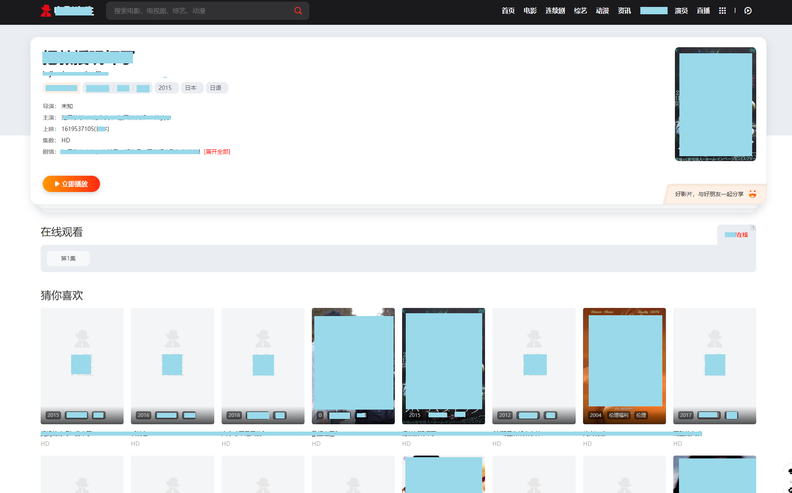Open the 电影 navigation menu item
792x493 pixels.
click(530, 11)
